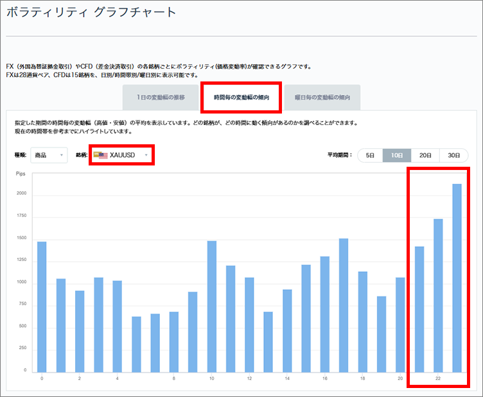Click the XAUUSD flag icon
The width and height of the screenshot is (483, 397).
click(101, 155)
